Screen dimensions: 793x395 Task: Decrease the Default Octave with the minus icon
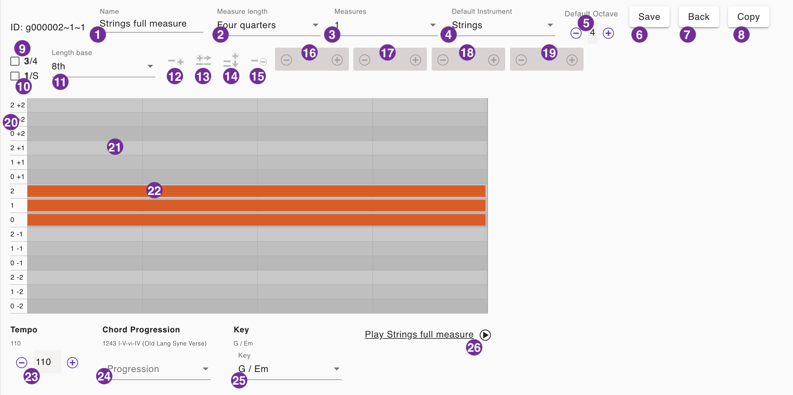point(576,33)
